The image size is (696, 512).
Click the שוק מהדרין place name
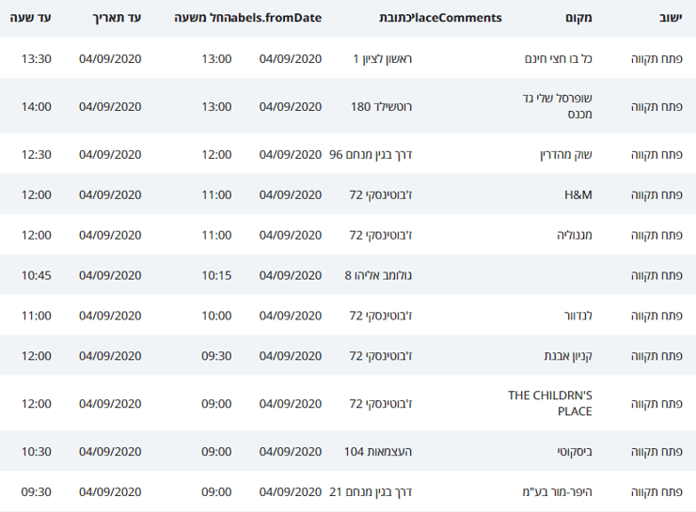(x=566, y=155)
